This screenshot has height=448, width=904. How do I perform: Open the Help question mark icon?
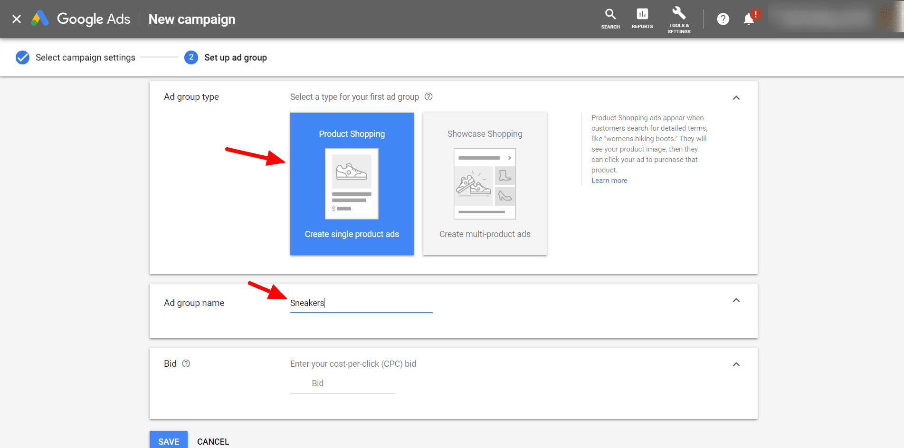point(723,19)
